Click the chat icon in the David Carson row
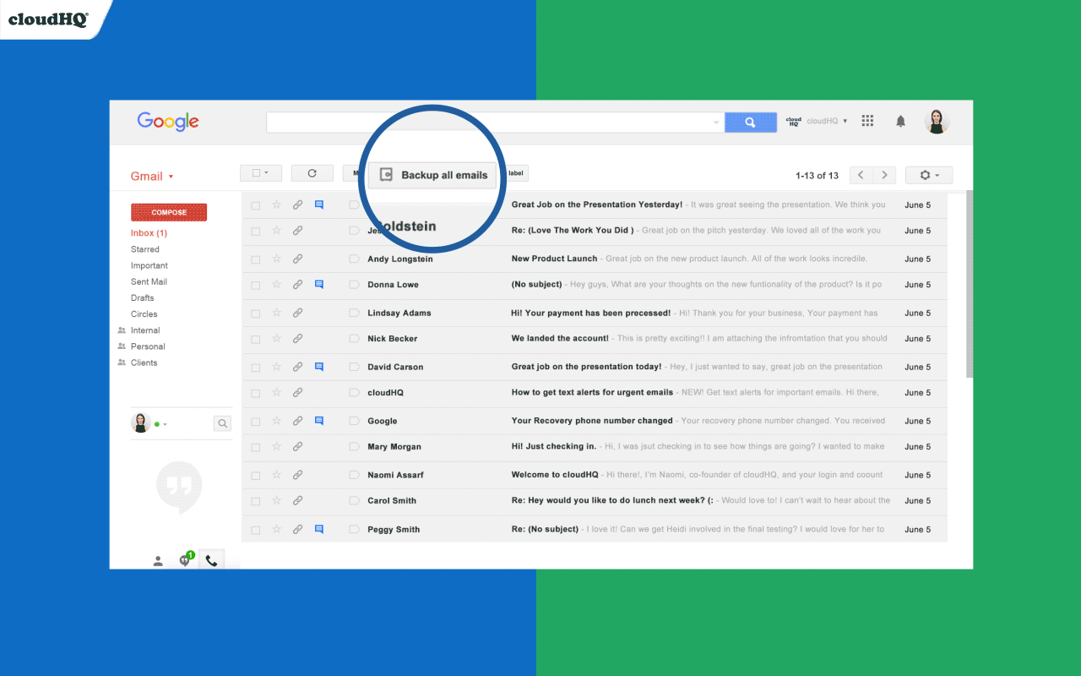The width and height of the screenshot is (1081, 676). (319, 367)
